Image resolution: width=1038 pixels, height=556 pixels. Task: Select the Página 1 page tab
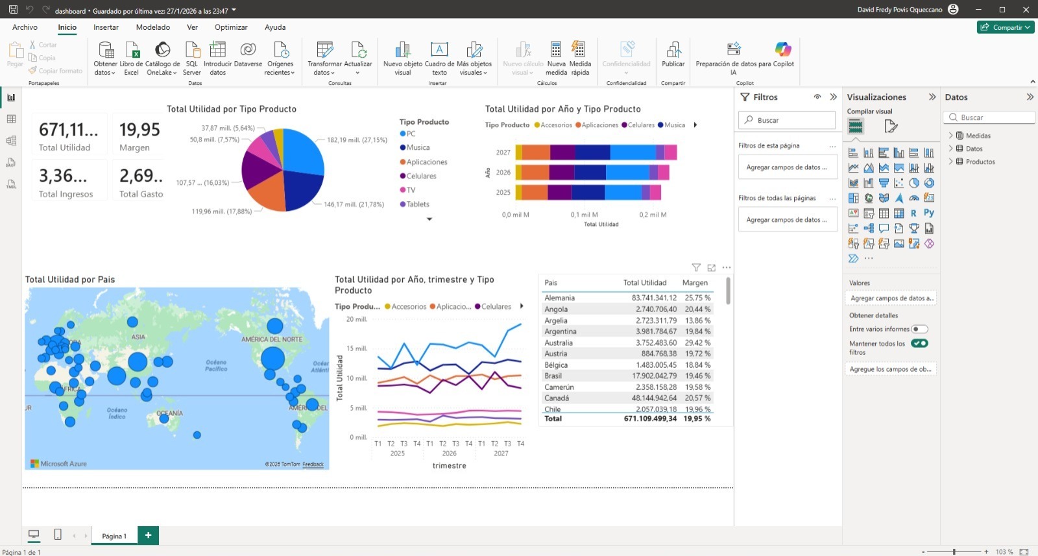pyautogui.click(x=114, y=536)
